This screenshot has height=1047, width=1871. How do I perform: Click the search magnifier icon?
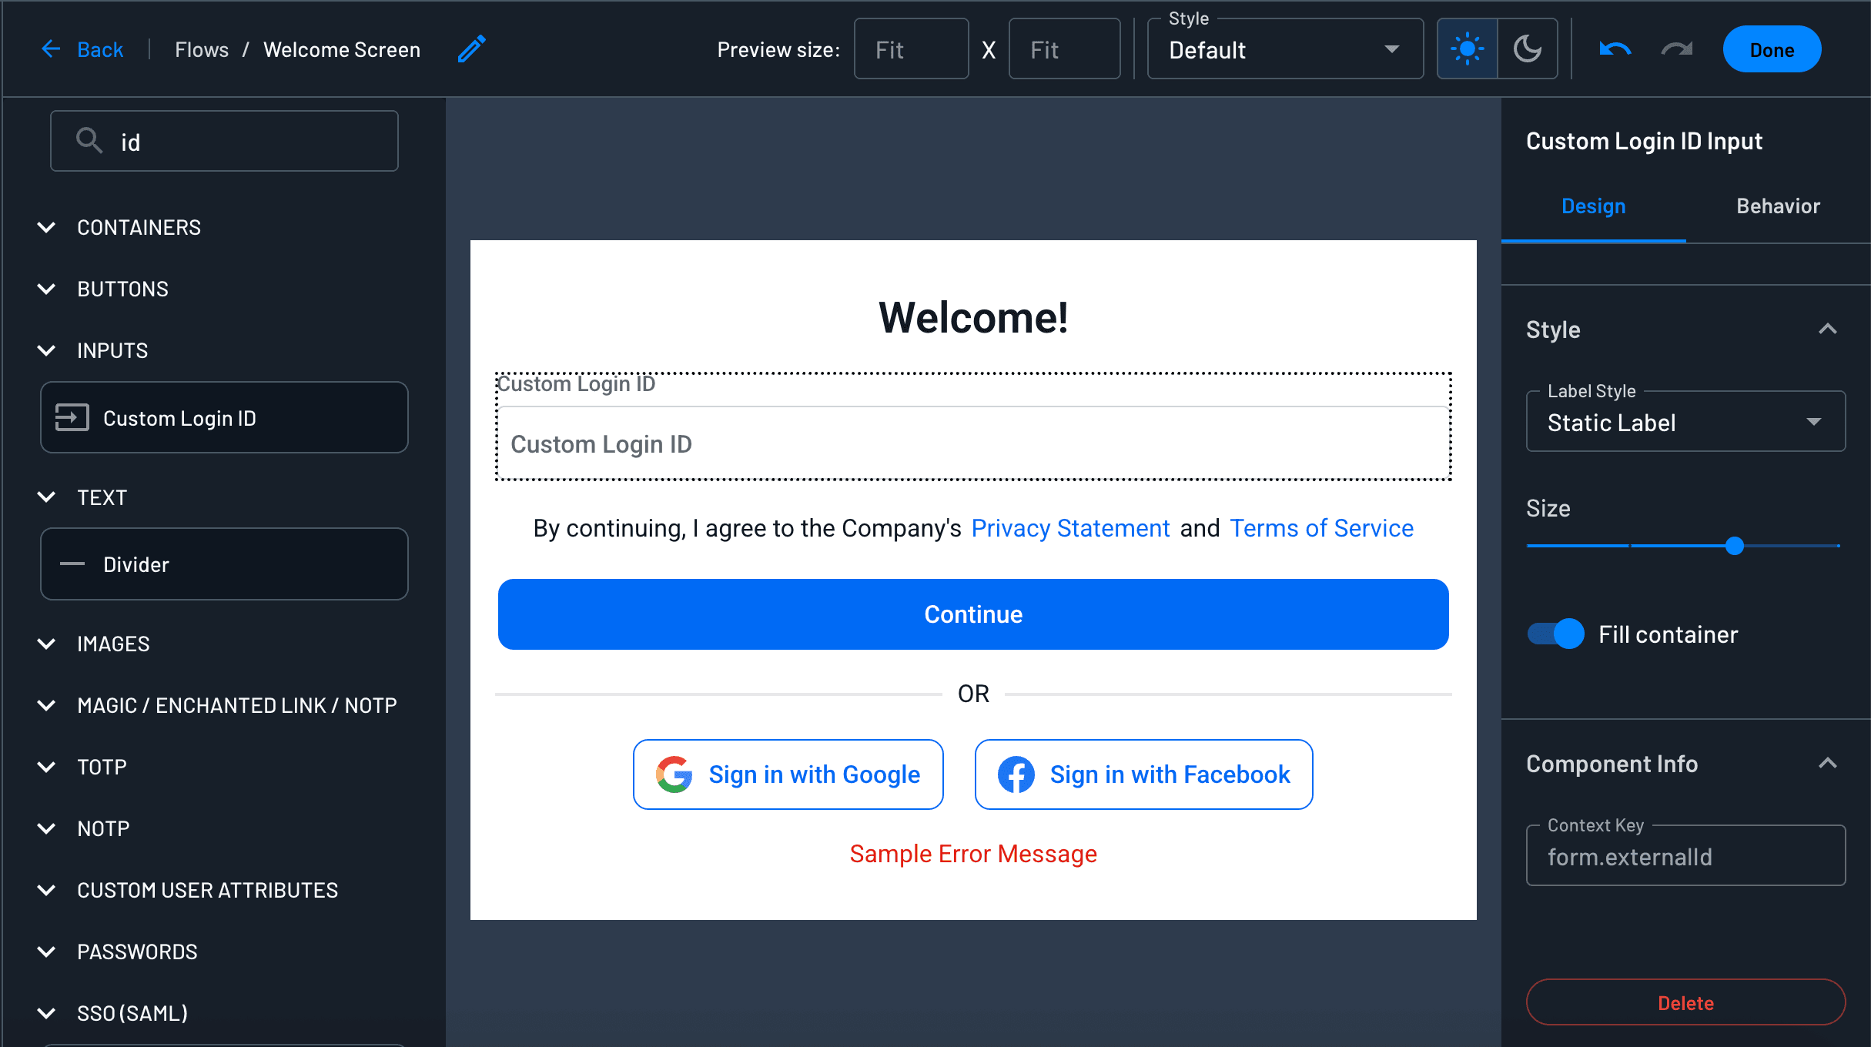[89, 141]
